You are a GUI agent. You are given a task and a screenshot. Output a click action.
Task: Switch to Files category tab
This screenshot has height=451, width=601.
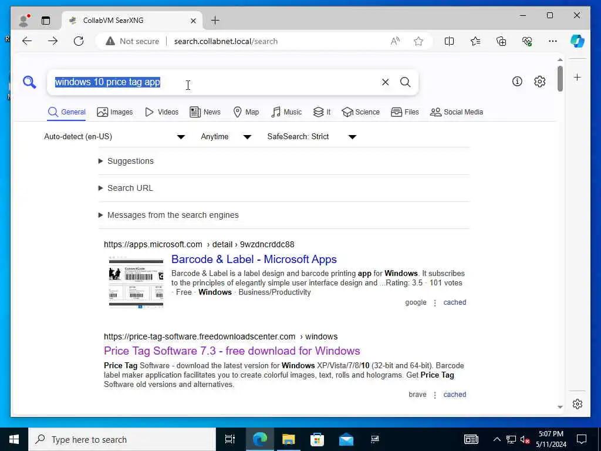coord(405,112)
